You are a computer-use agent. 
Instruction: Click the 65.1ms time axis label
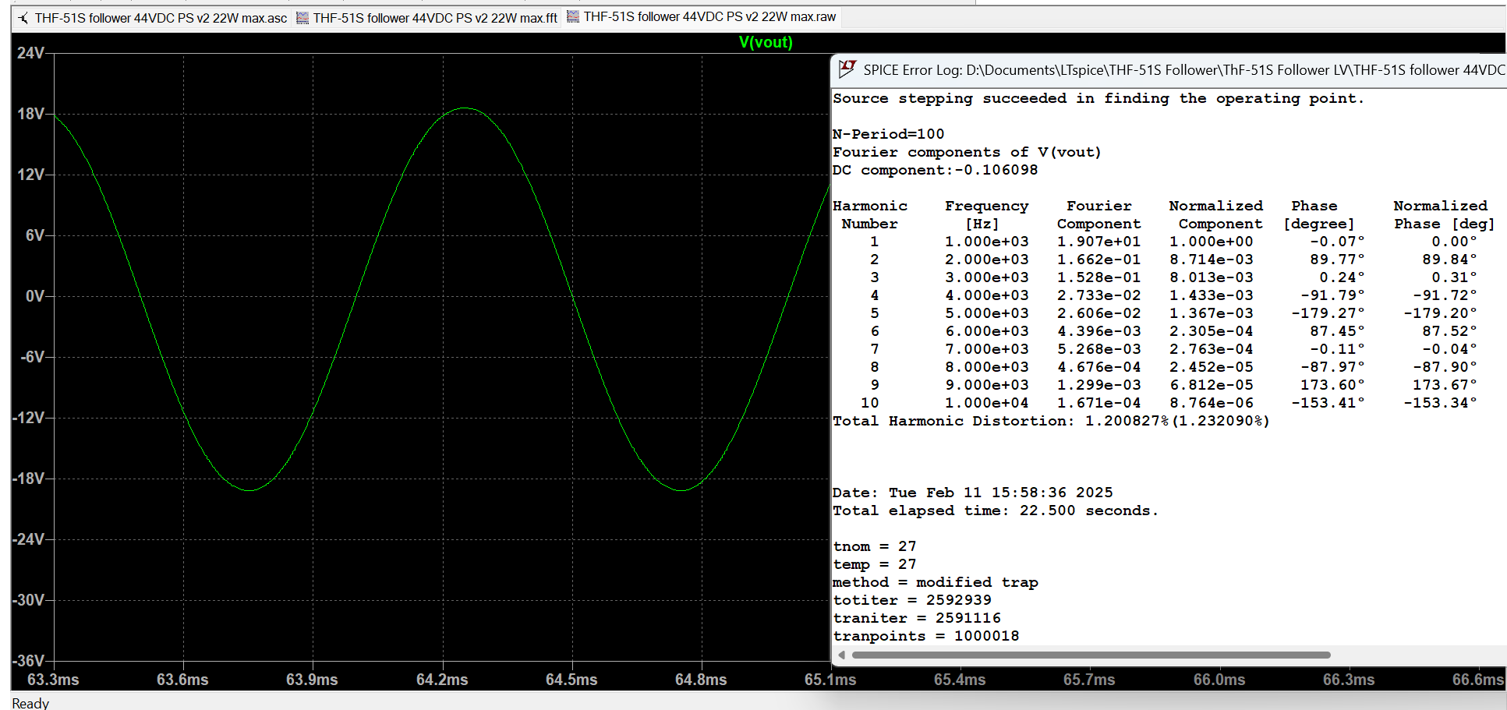(830, 680)
